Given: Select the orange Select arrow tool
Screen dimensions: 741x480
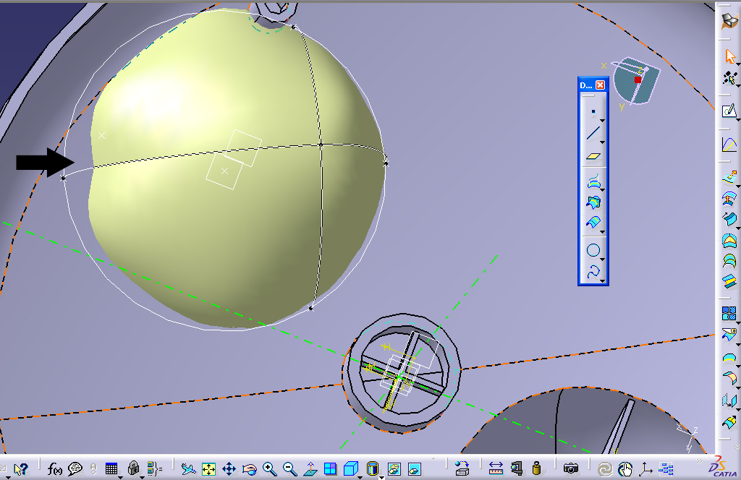Looking at the screenshot, I should click(x=729, y=56).
